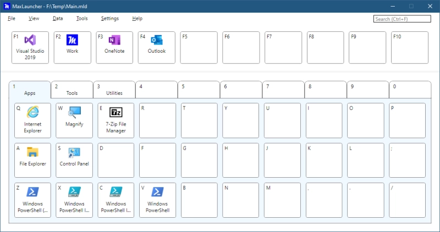This screenshot has height=232, width=440.
Task: Click the empty F key button
Action: point(157,160)
